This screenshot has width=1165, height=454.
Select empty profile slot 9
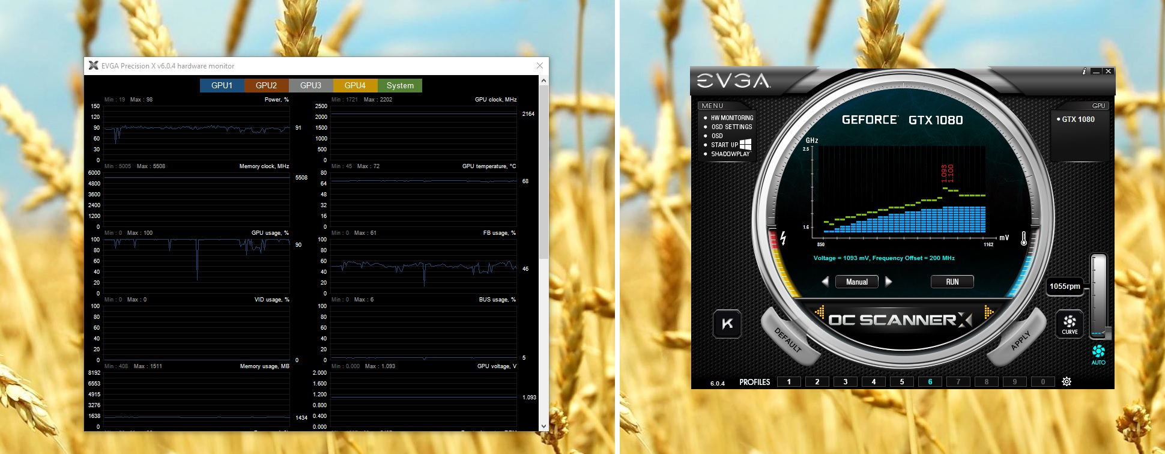click(1015, 381)
